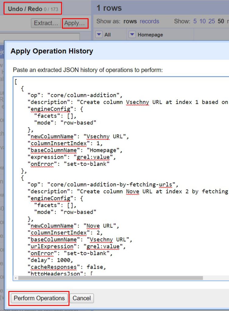Viewport: 229px width, 311px height.
Task: Click the "urlExpression": "grel:value" line
Action: tap(77, 247)
